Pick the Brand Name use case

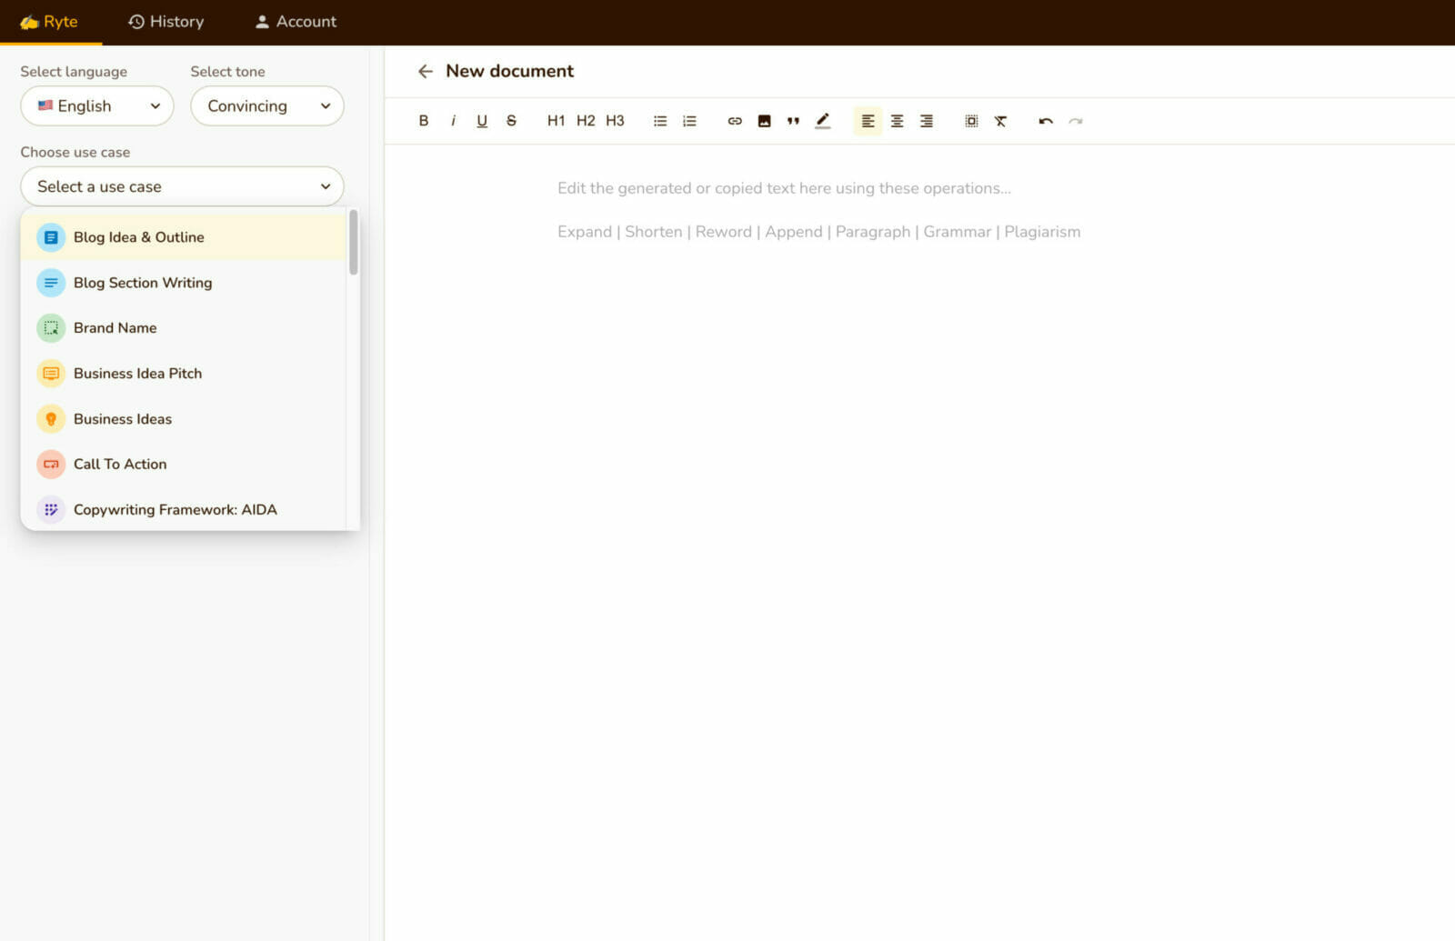pos(184,328)
